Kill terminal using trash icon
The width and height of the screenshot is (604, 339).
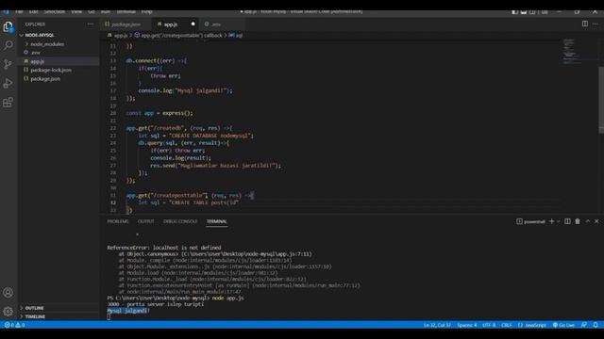[x=578, y=221]
